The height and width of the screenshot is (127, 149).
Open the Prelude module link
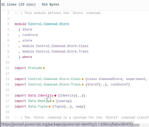point(35,68)
